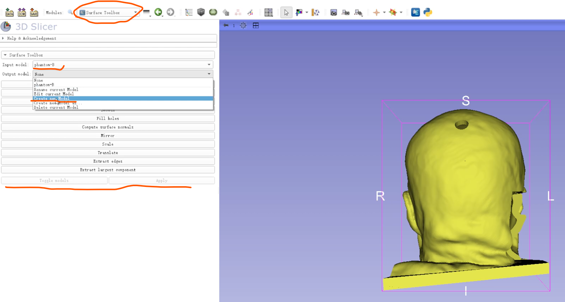Select Create new Model
The width and height of the screenshot is (565, 302).
coord(123,99)
